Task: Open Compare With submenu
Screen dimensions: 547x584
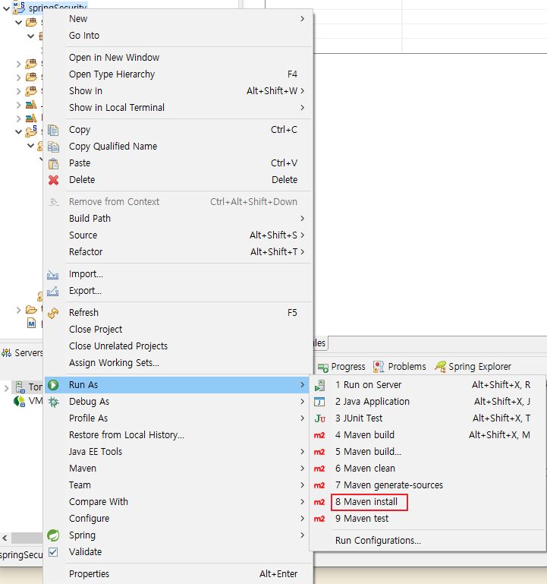Action: click(98, 502)
